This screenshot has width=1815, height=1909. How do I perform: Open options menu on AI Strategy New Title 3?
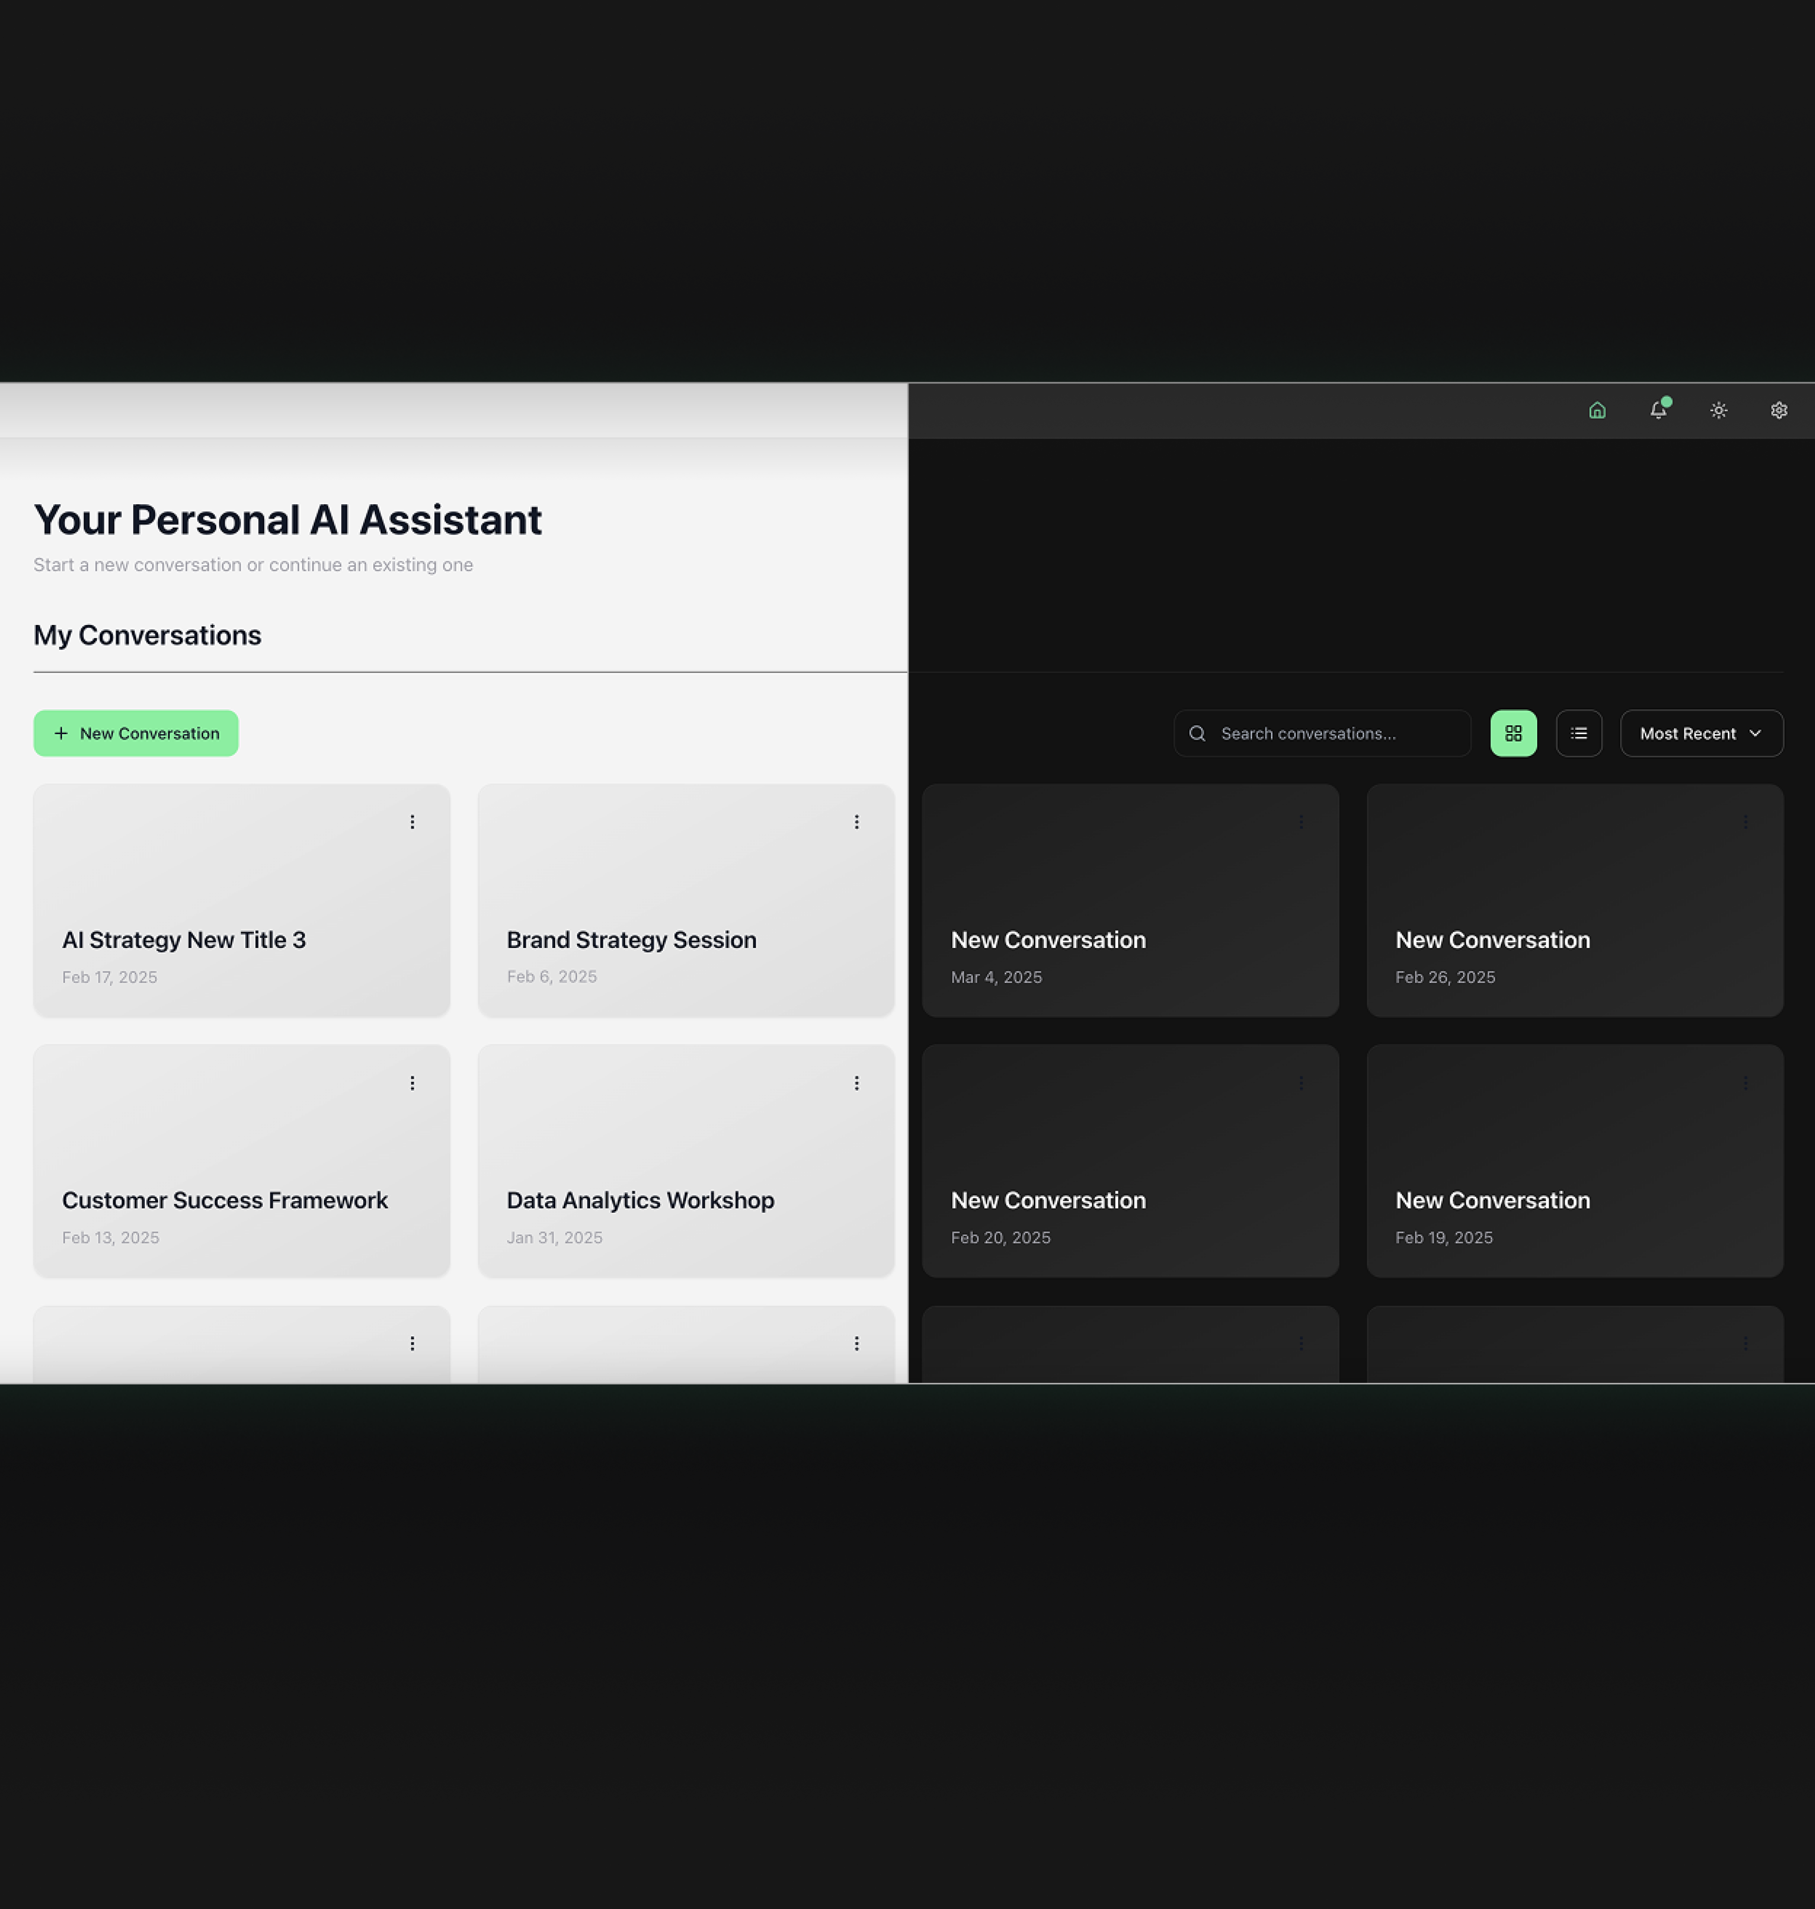pyautogui.click(x=412, y=822)
